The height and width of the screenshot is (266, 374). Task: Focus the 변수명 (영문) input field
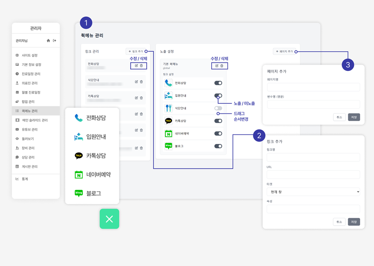pyautogui.click(x=314, y=104)
